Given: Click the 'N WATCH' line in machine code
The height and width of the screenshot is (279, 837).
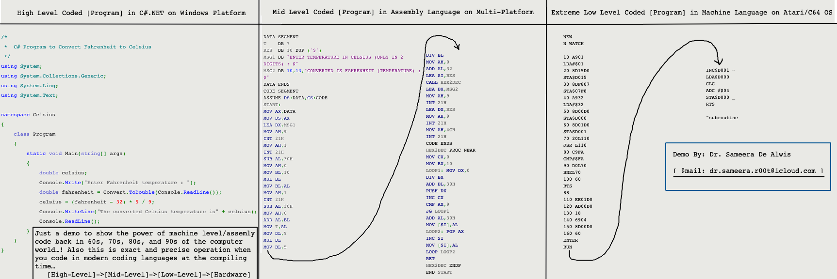Looking at the screenshot, I should point(574,44).
